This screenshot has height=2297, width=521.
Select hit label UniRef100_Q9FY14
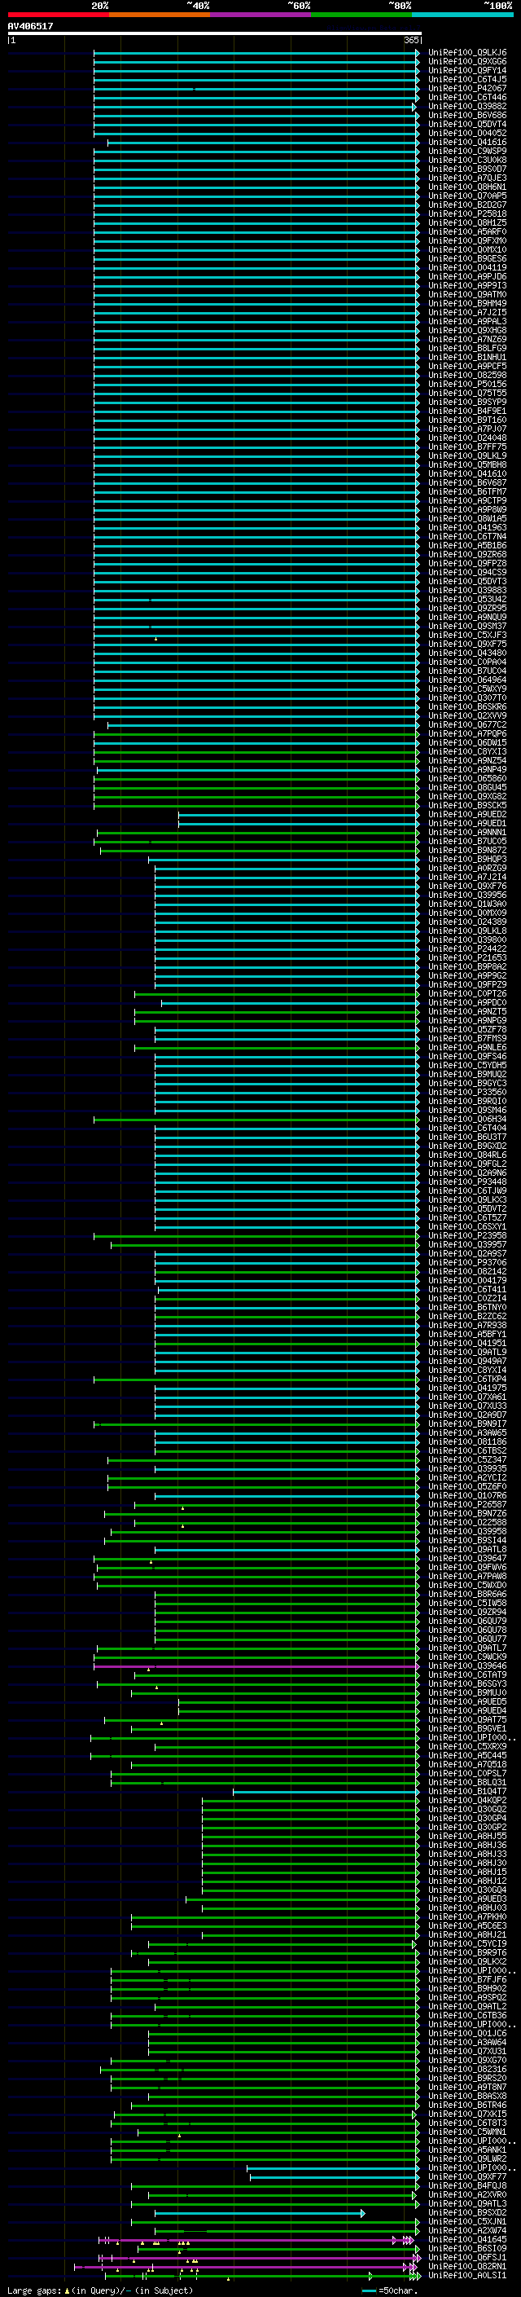(467, 70)
